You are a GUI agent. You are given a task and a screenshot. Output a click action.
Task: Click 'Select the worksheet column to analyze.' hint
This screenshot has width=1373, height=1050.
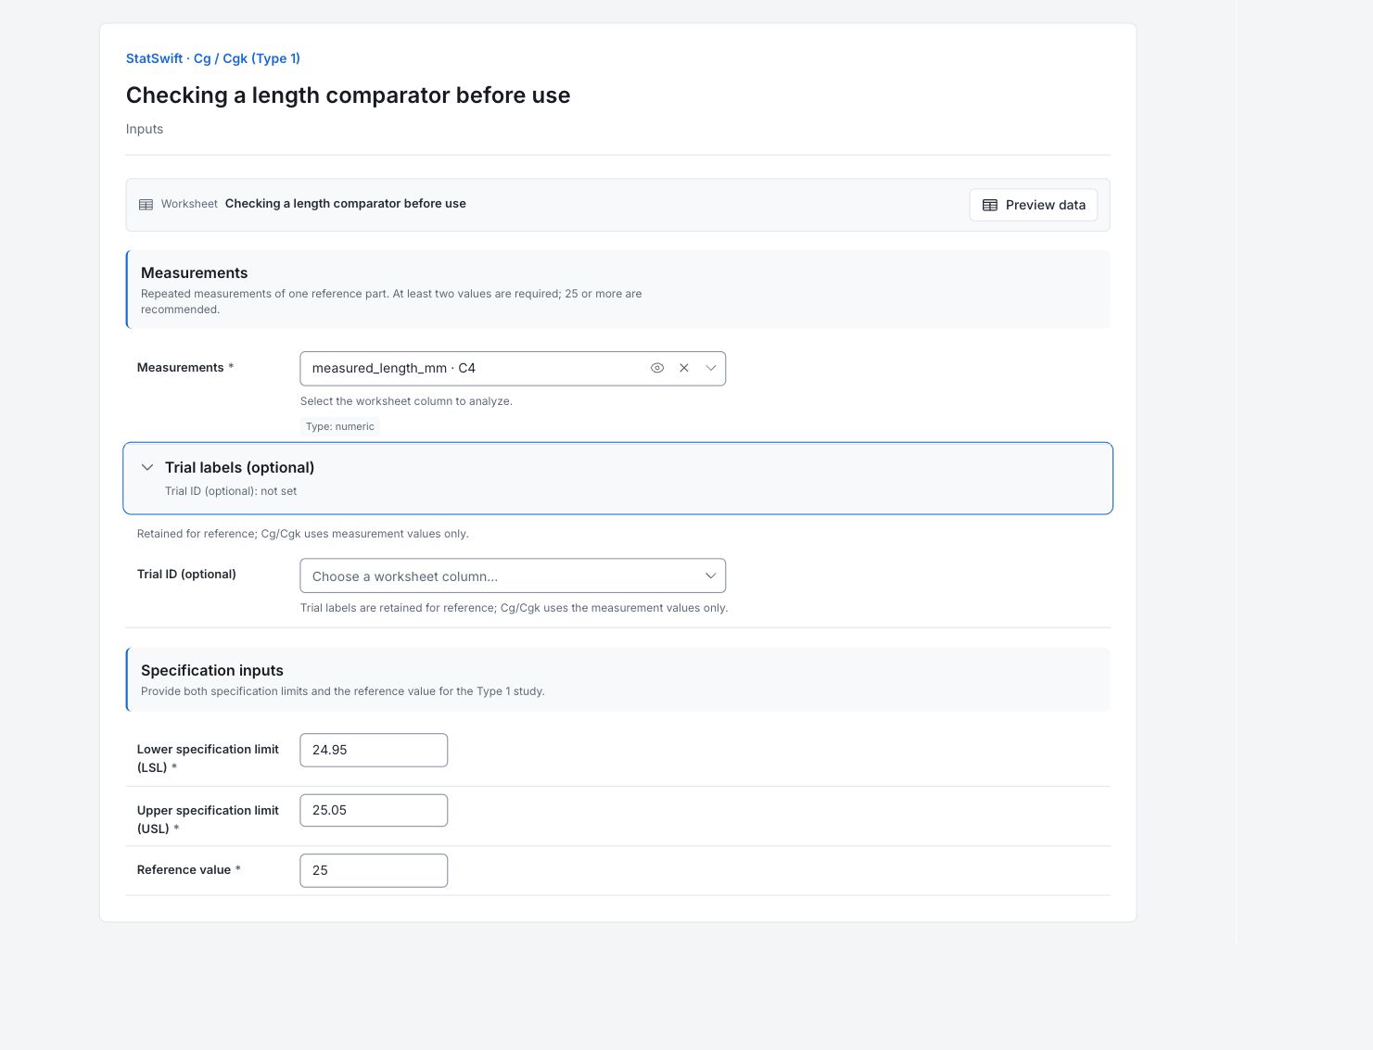pos(406,401)
